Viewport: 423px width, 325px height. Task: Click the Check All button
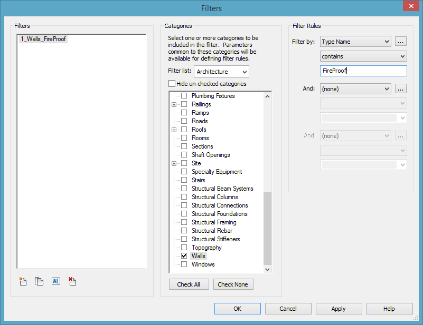189,284
